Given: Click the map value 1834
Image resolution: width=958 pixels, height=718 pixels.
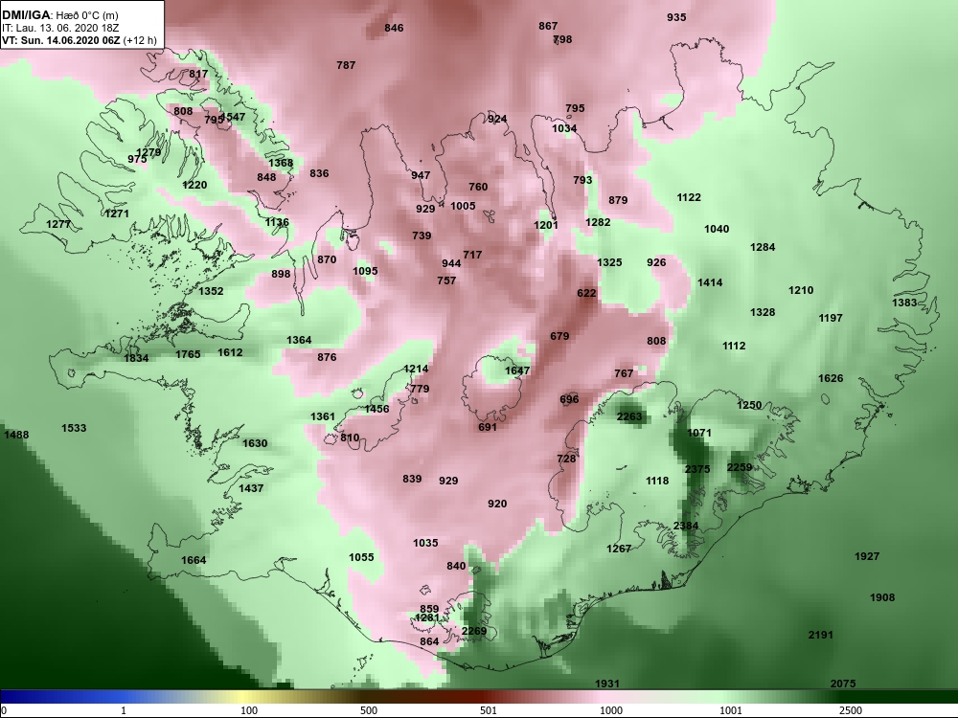Looking at the screenshot, I should pyautogui.click(x=136, y=358).
